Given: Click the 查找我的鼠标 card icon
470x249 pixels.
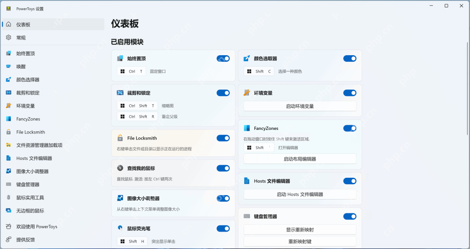Looking at the screenshot, I should click(x=120, y=168).
